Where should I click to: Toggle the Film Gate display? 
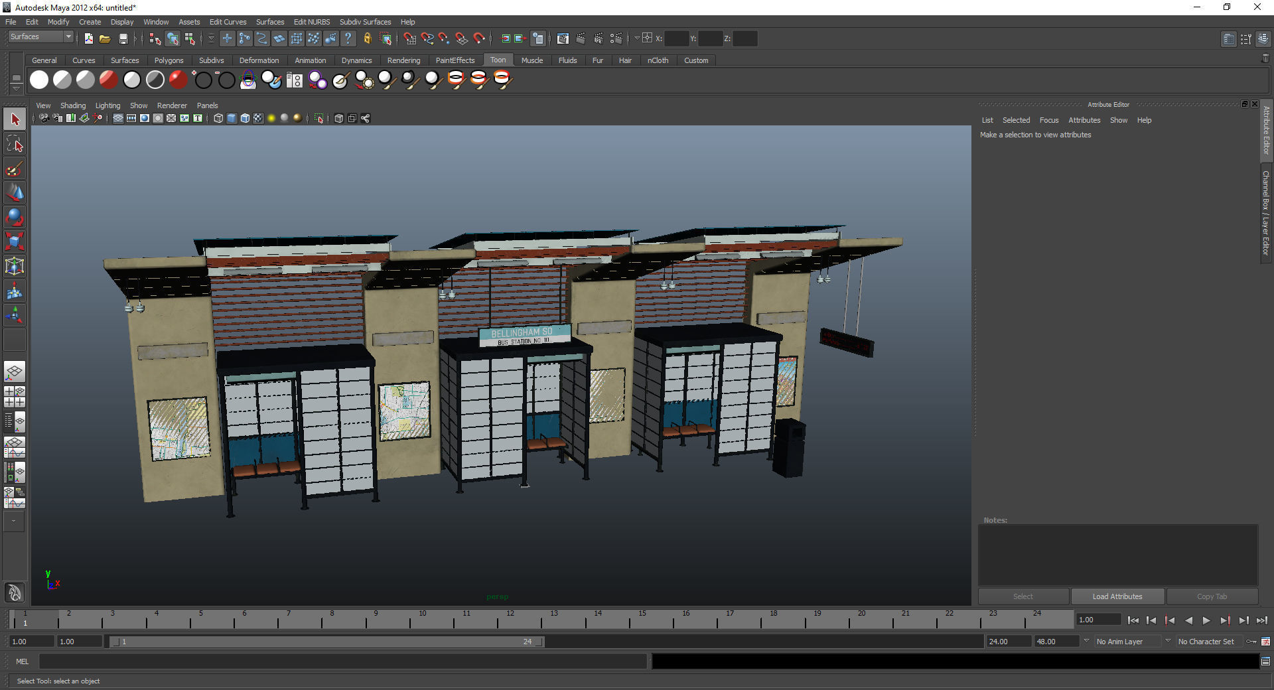pos(131,118)
